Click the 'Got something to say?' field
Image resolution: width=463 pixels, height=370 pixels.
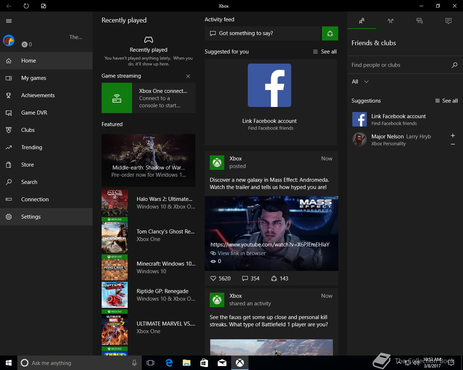[x=263, y=33]
